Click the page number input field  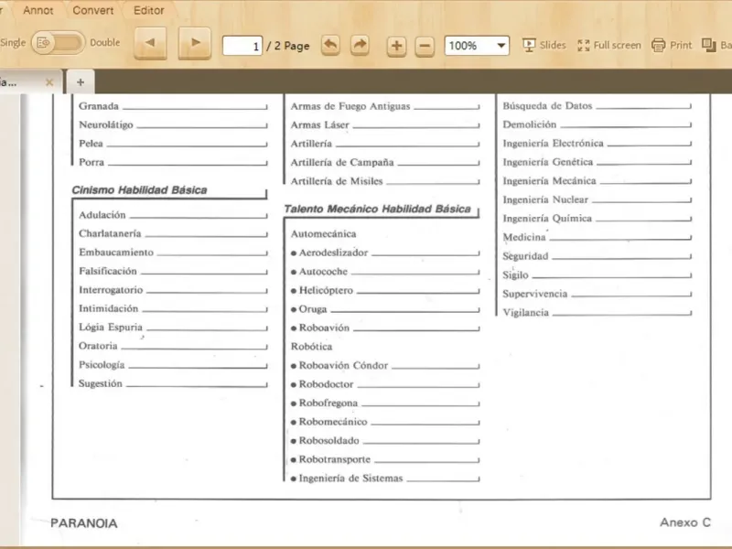(x=242, y=46)
